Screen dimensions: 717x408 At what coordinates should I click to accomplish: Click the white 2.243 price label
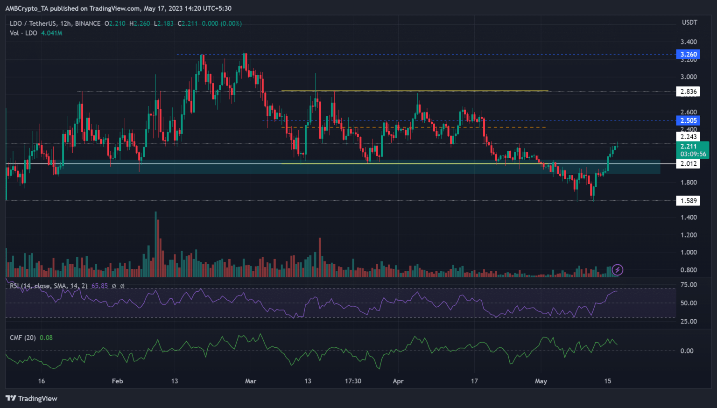688,137
